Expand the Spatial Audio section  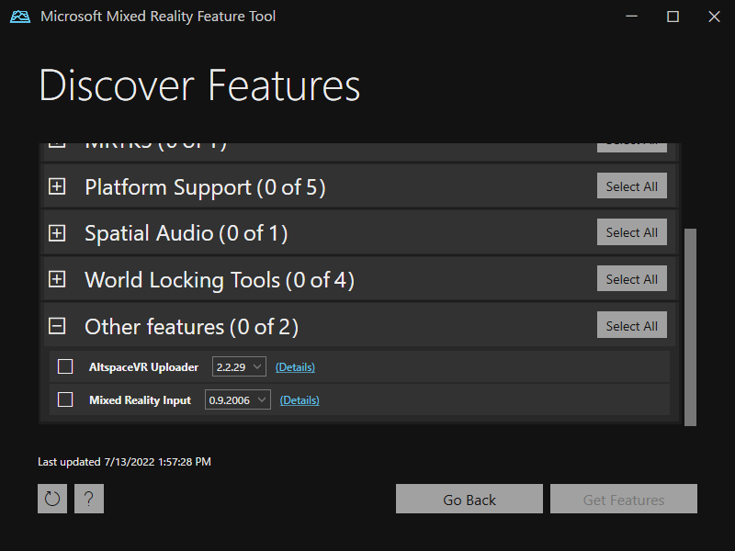coord(57,233)
